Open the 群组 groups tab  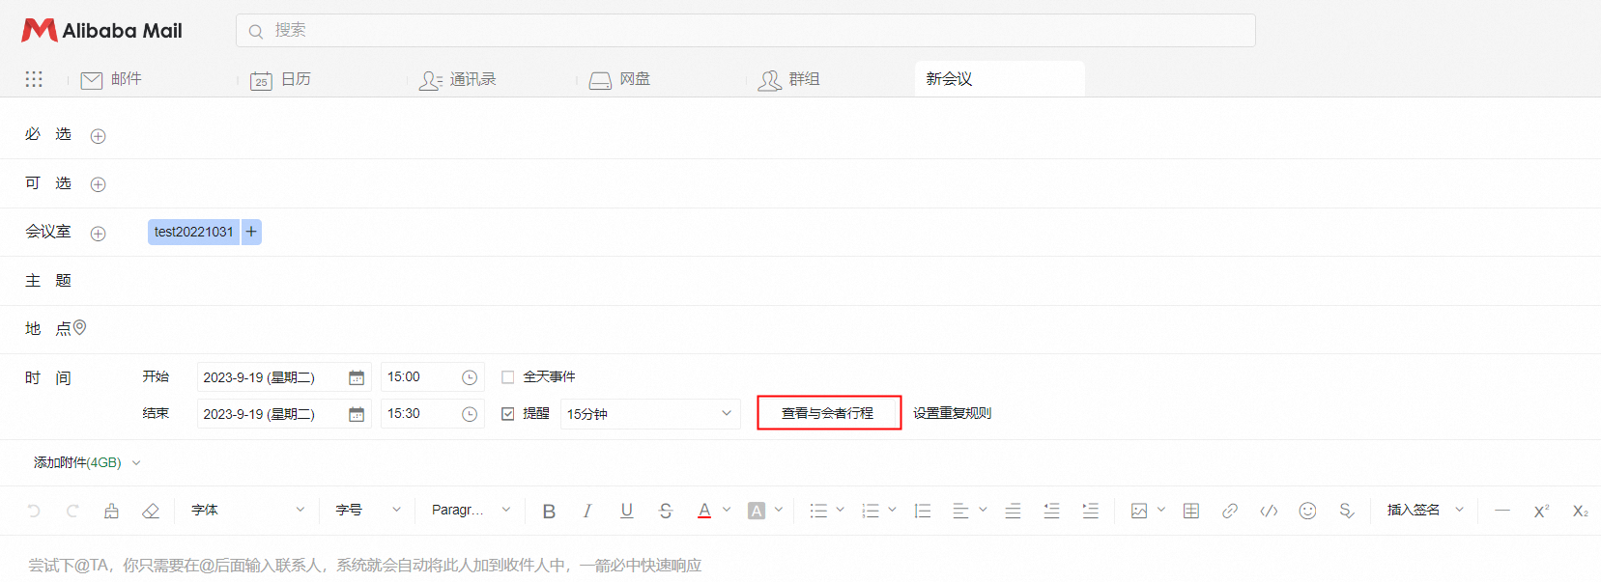[789, 79]
